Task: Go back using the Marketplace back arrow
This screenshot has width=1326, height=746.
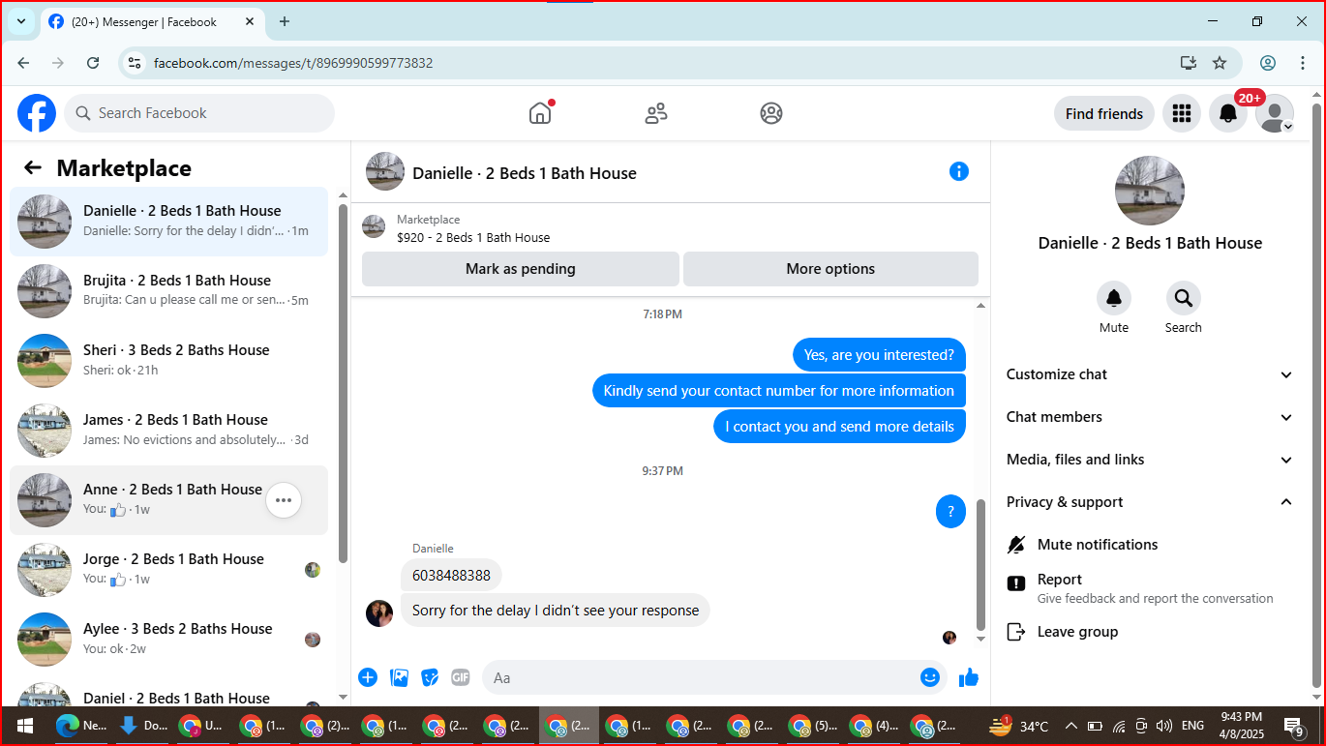Action: tap(33, 167)
